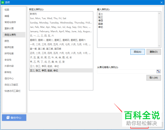Click 李四 in the 输入序列 box
The width and height of the screenshot is (165, 130).
pyautogui.click(x=101, y=20)
